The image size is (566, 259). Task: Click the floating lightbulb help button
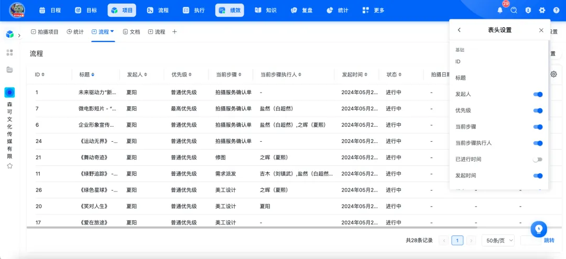pos(539,229)
